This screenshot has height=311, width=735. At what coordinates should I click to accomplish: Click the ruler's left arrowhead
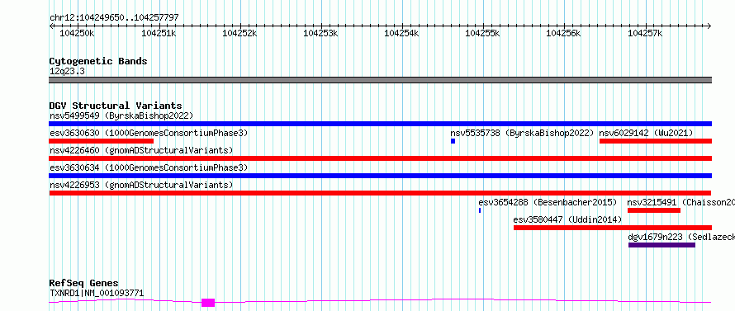[x=51, y=26]
